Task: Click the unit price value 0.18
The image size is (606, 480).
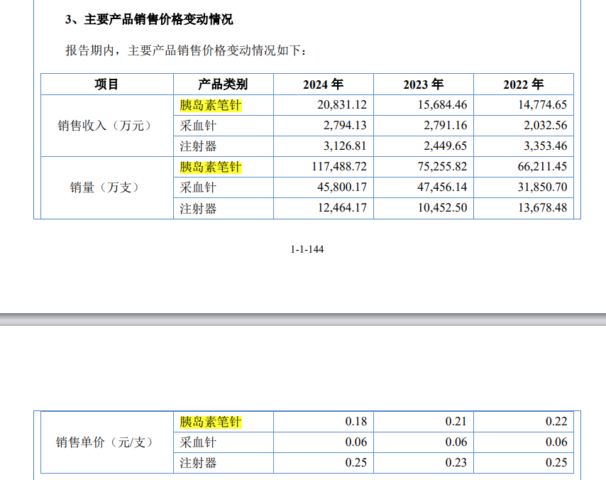Action: pyautogui.click(x=356, y=422)
